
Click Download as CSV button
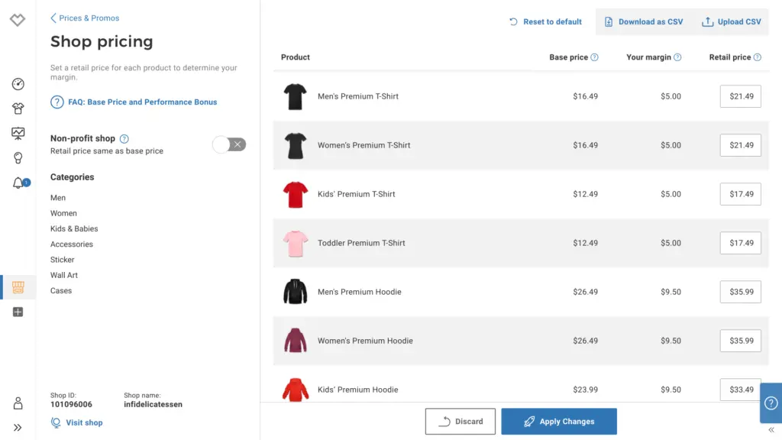(644, 22)
